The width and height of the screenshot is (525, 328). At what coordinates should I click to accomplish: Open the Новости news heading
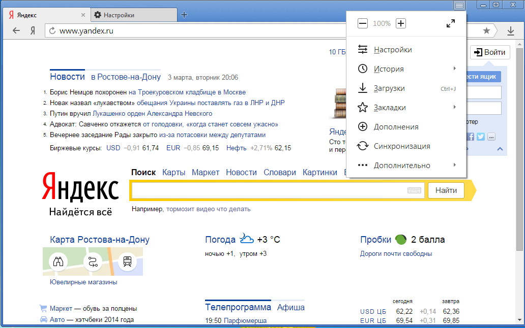click(67, 77)
